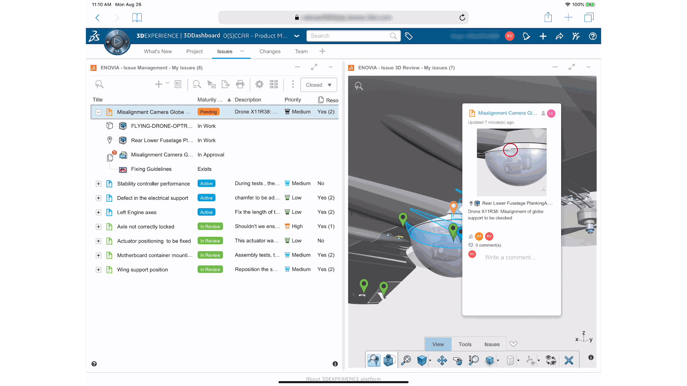This screenshot has height=386, width=687.
Task: Enable the Tools tab in 3D Review panel
Action: (464, 343)
